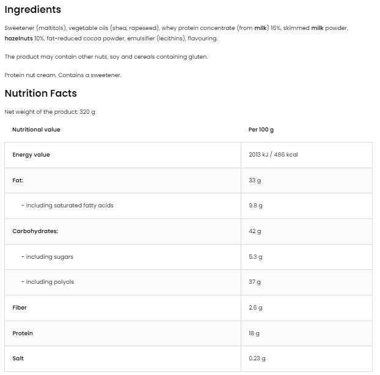Image resolution: width=380 pixels, height=375 pixels.
Task: Click the 'Per 100 g' column header
Action: [261, 130]
